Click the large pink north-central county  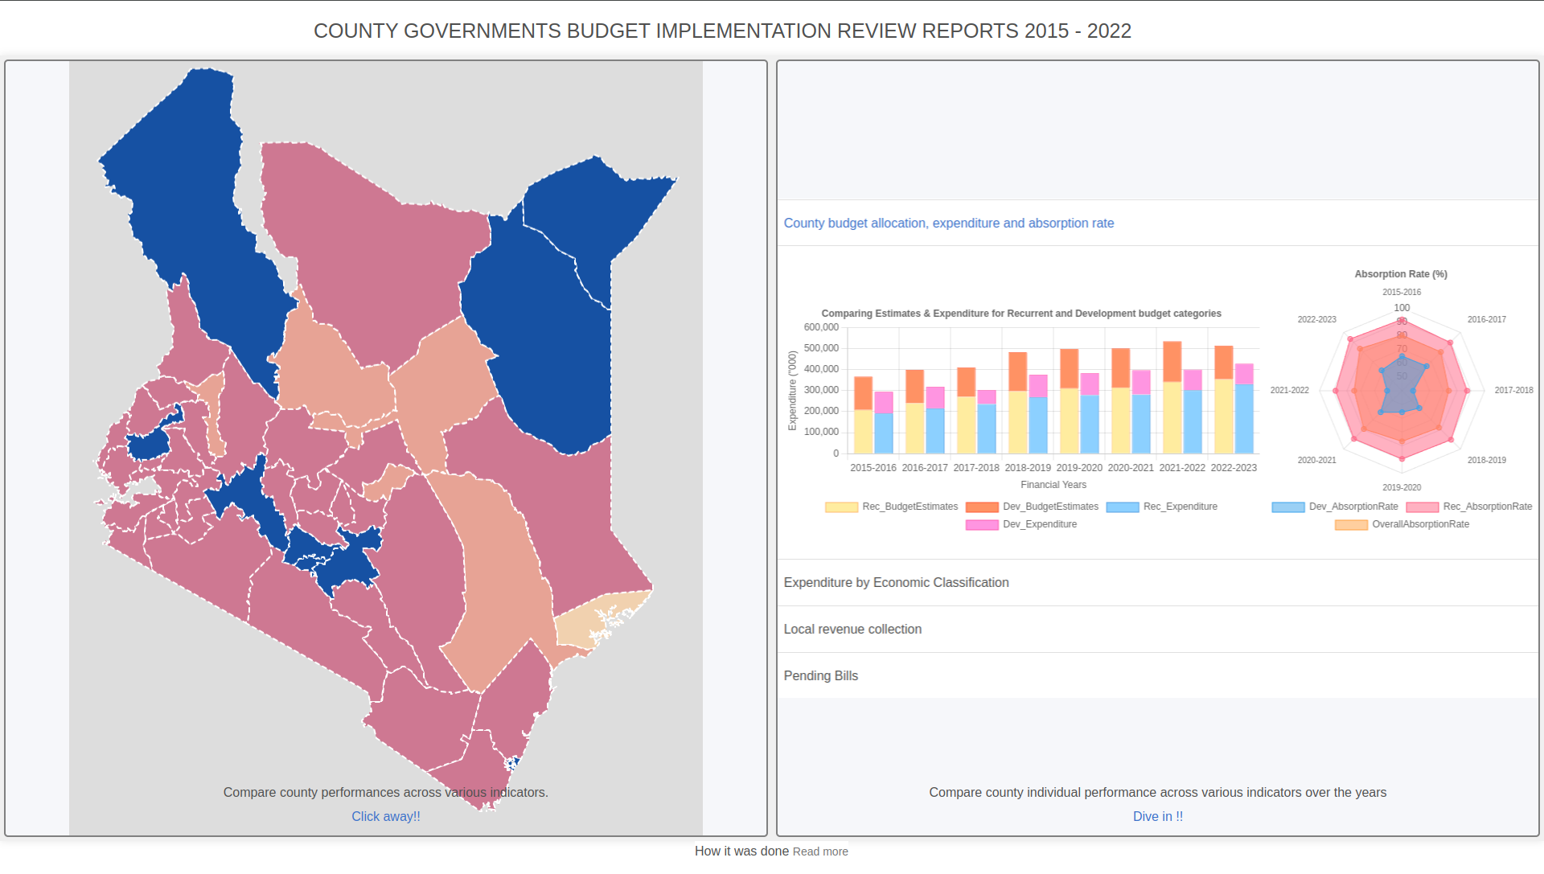370,257
